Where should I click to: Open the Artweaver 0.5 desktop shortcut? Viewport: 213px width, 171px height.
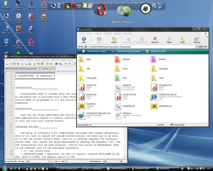[x=18, y=30]
